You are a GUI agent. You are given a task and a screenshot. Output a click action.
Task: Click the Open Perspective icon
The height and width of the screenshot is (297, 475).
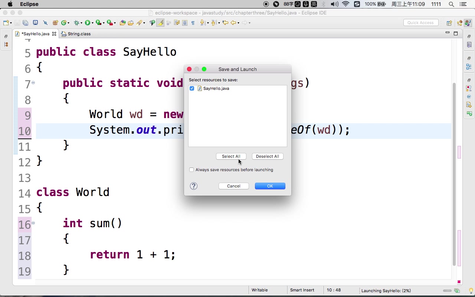coord(449,23)
